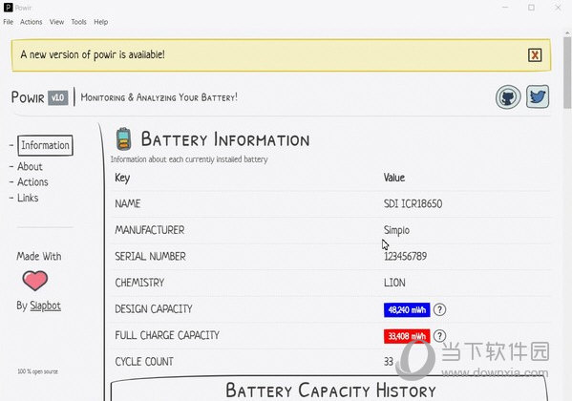Click the serial number 123456789
This screenshot has width=572, height=401.
pyautogui.click(x=405, y=256)
